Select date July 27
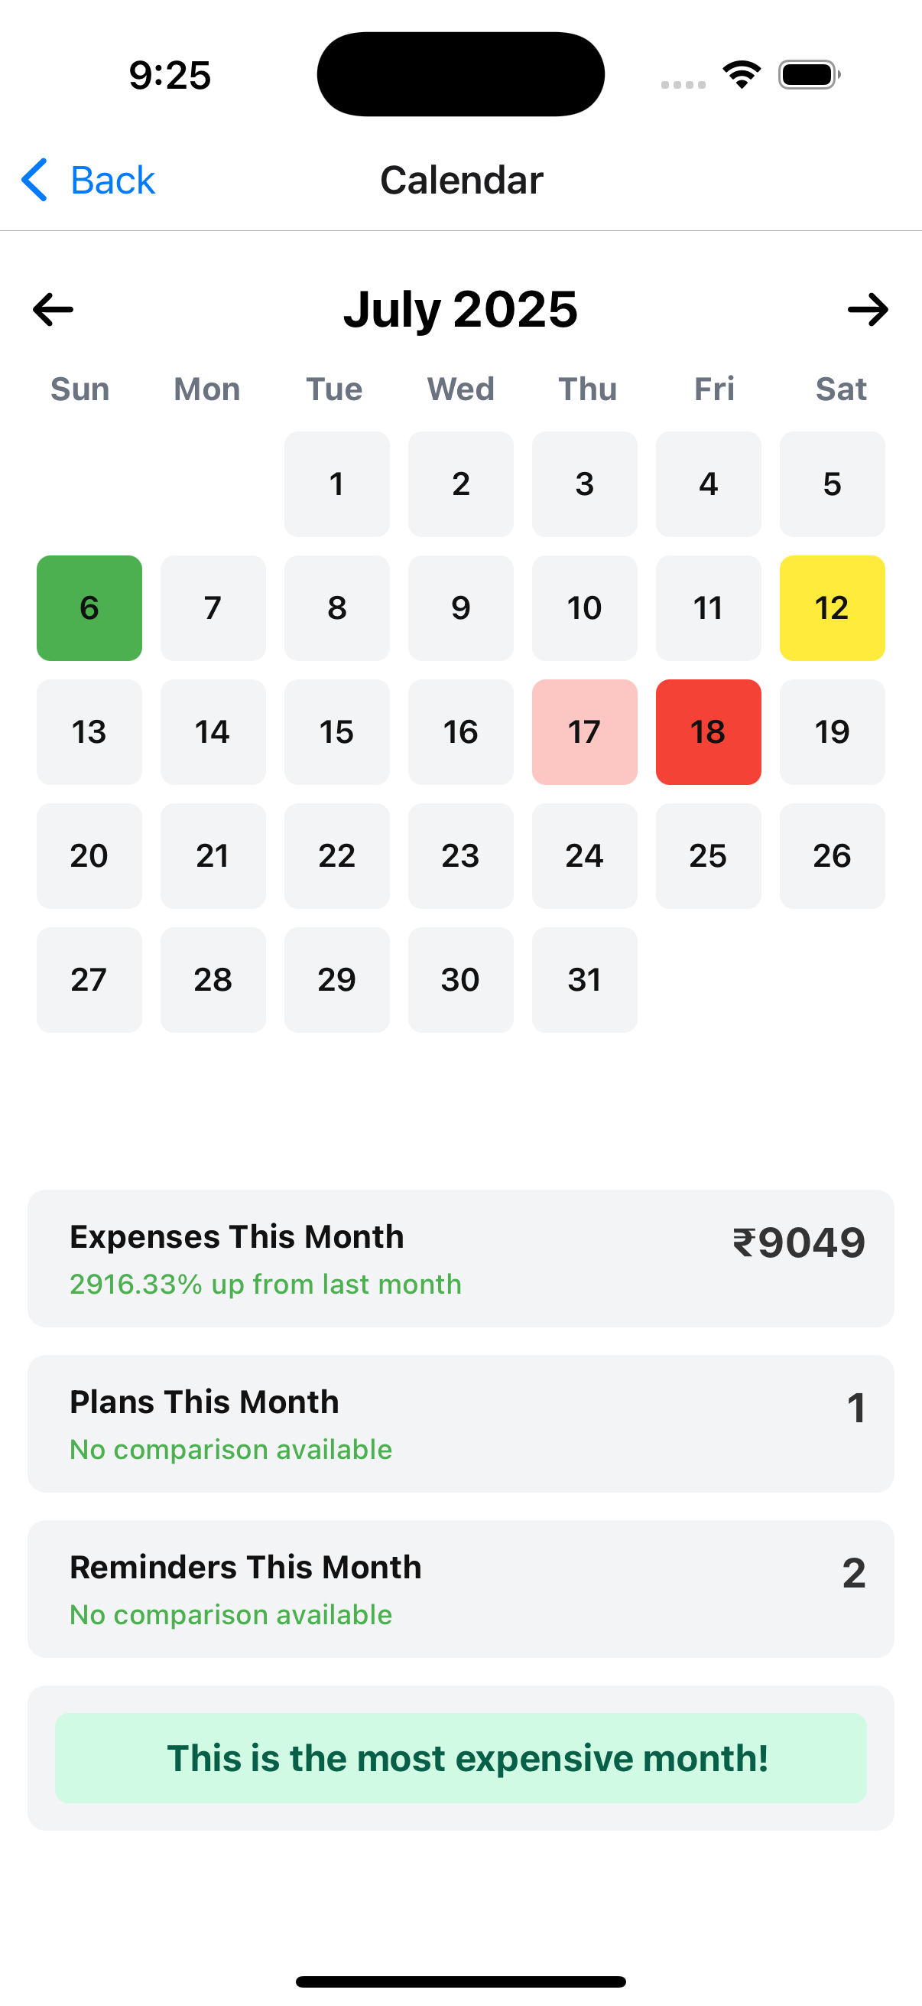 pos(89,979)
